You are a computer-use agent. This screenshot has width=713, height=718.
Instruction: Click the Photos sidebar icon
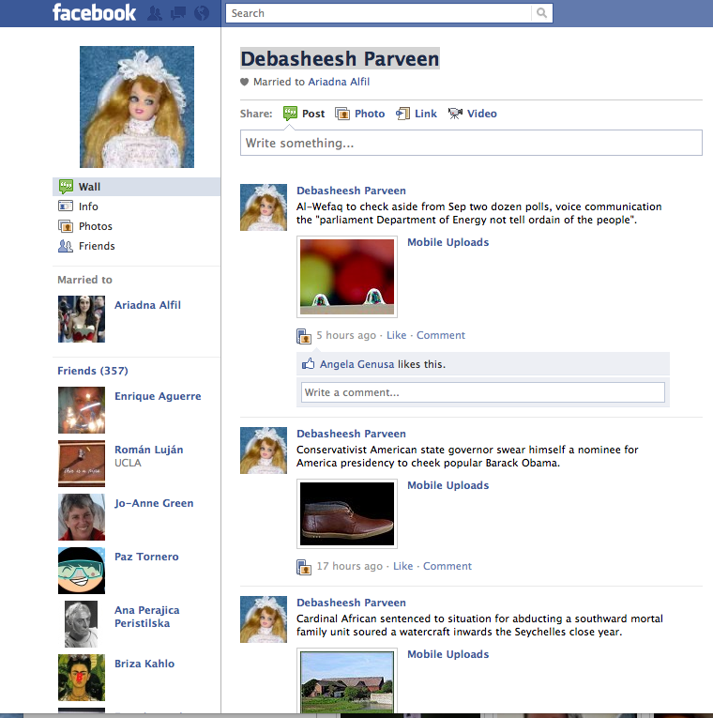(66, 226)
